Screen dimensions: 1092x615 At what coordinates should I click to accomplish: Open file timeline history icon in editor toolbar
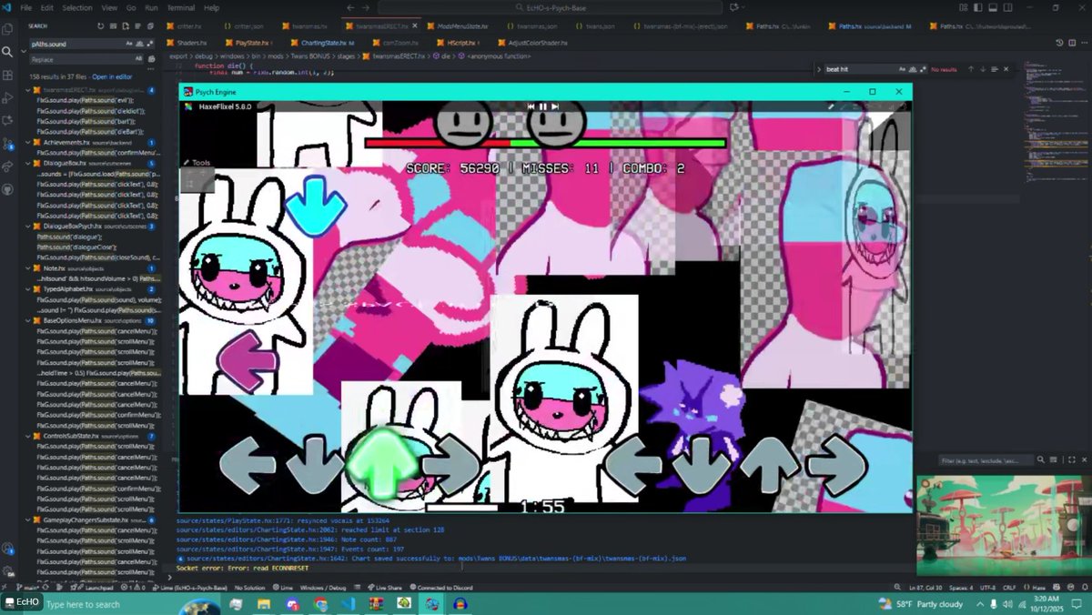(1059, 43)
